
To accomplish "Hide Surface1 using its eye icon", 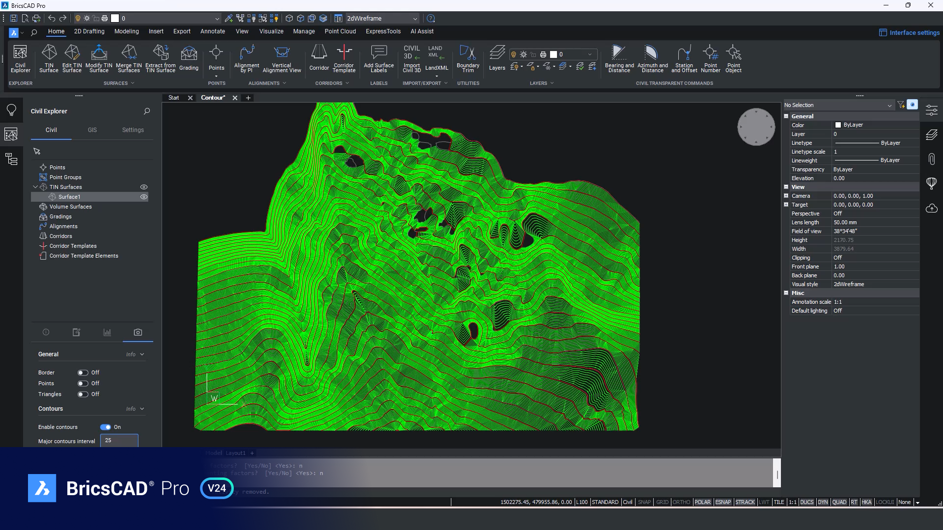I will pyautogui.click(x=144, y=197).
